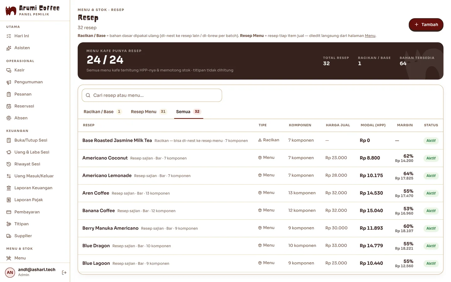Click the Absen fingerprint icon
The height and width of the screenshot is (282, 451).
9,118
